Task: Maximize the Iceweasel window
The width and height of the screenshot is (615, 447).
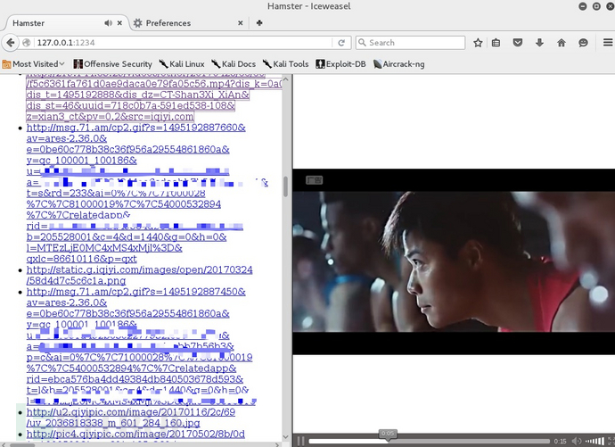Action: click(x=596, y=6)
